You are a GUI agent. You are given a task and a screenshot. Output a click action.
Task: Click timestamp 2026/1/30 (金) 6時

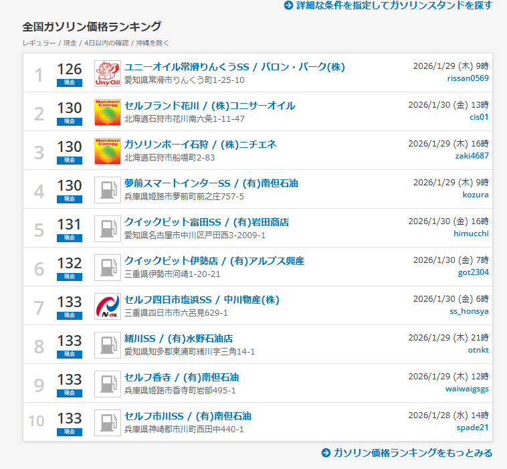pos(451,299)
